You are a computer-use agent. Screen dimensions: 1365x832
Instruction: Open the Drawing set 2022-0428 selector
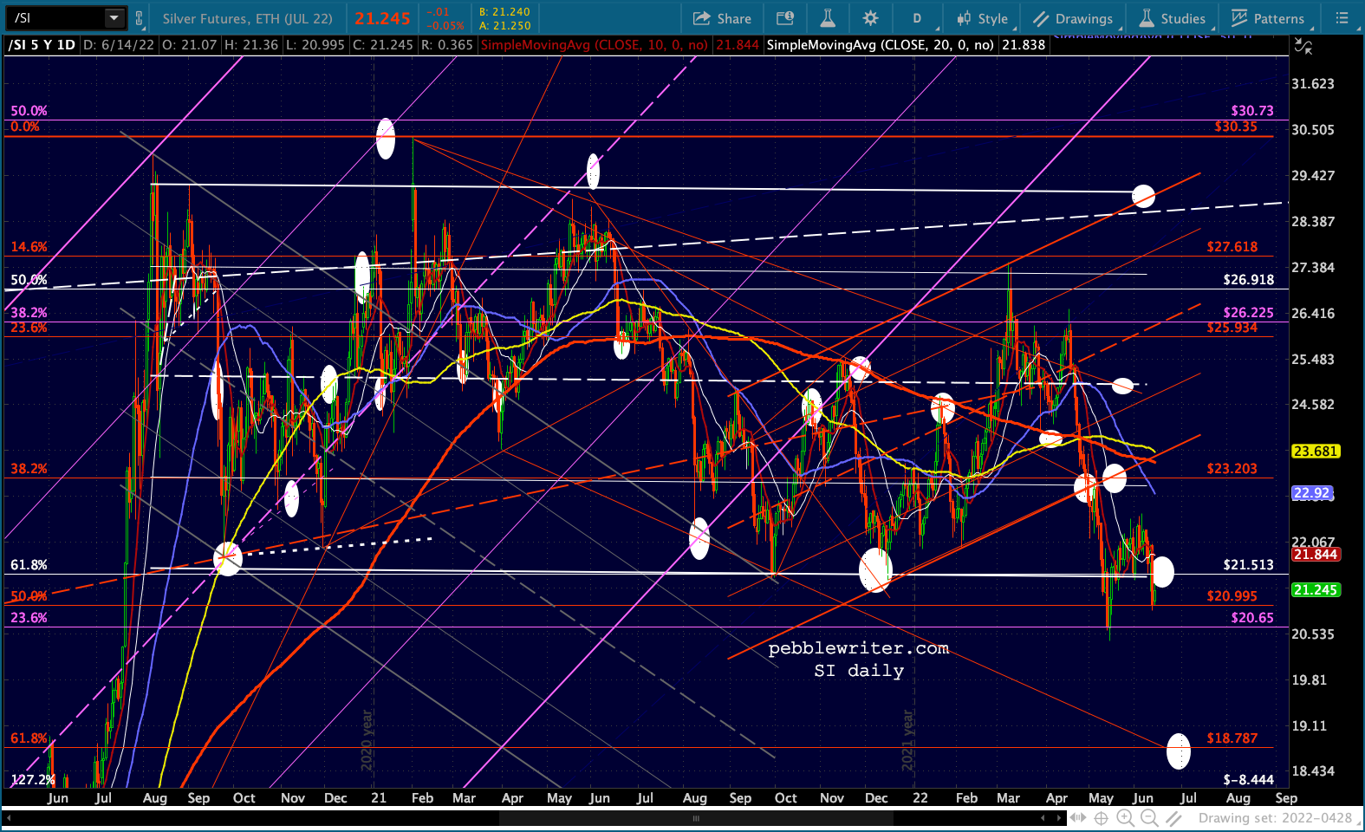tap(1275, 818)
